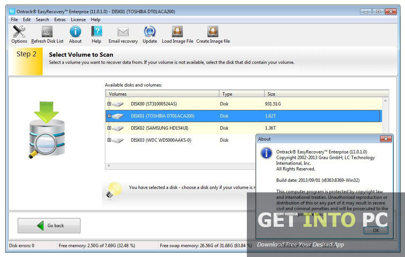Open the Extras menu
The image size is (405, 257).
coord(60,20)
